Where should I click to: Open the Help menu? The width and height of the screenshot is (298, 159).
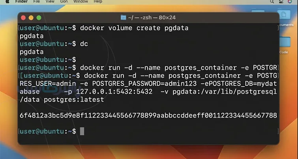pos(98,1)
